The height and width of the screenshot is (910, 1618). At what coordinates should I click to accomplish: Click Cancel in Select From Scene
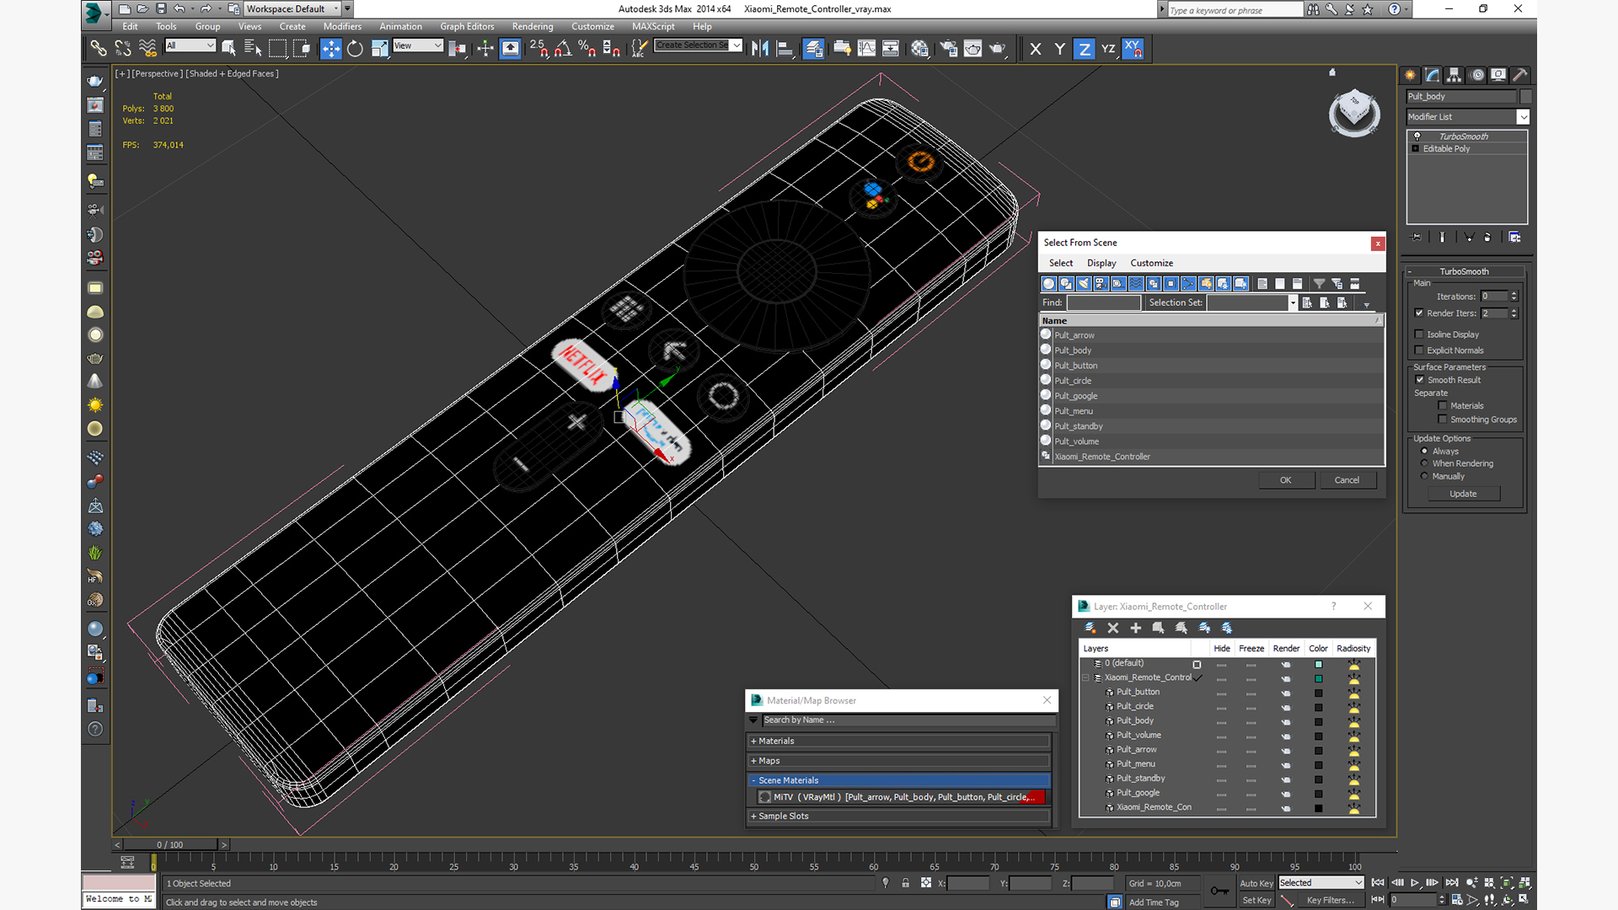[1347, 480]
